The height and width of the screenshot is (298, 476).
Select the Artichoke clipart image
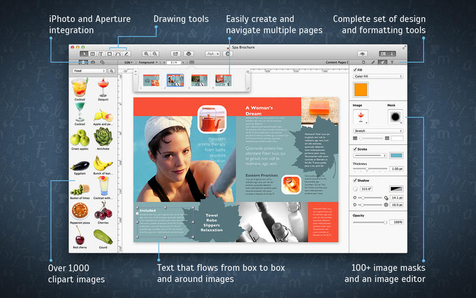coord(103,136)
